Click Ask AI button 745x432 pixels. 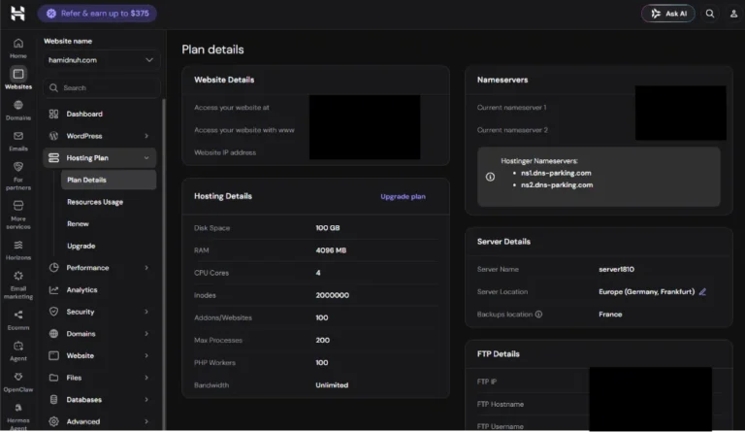[668, 14]
